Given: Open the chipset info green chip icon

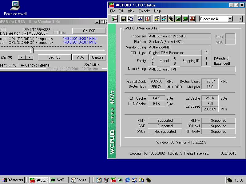Looking at the screenshot, I should point(178,19).
